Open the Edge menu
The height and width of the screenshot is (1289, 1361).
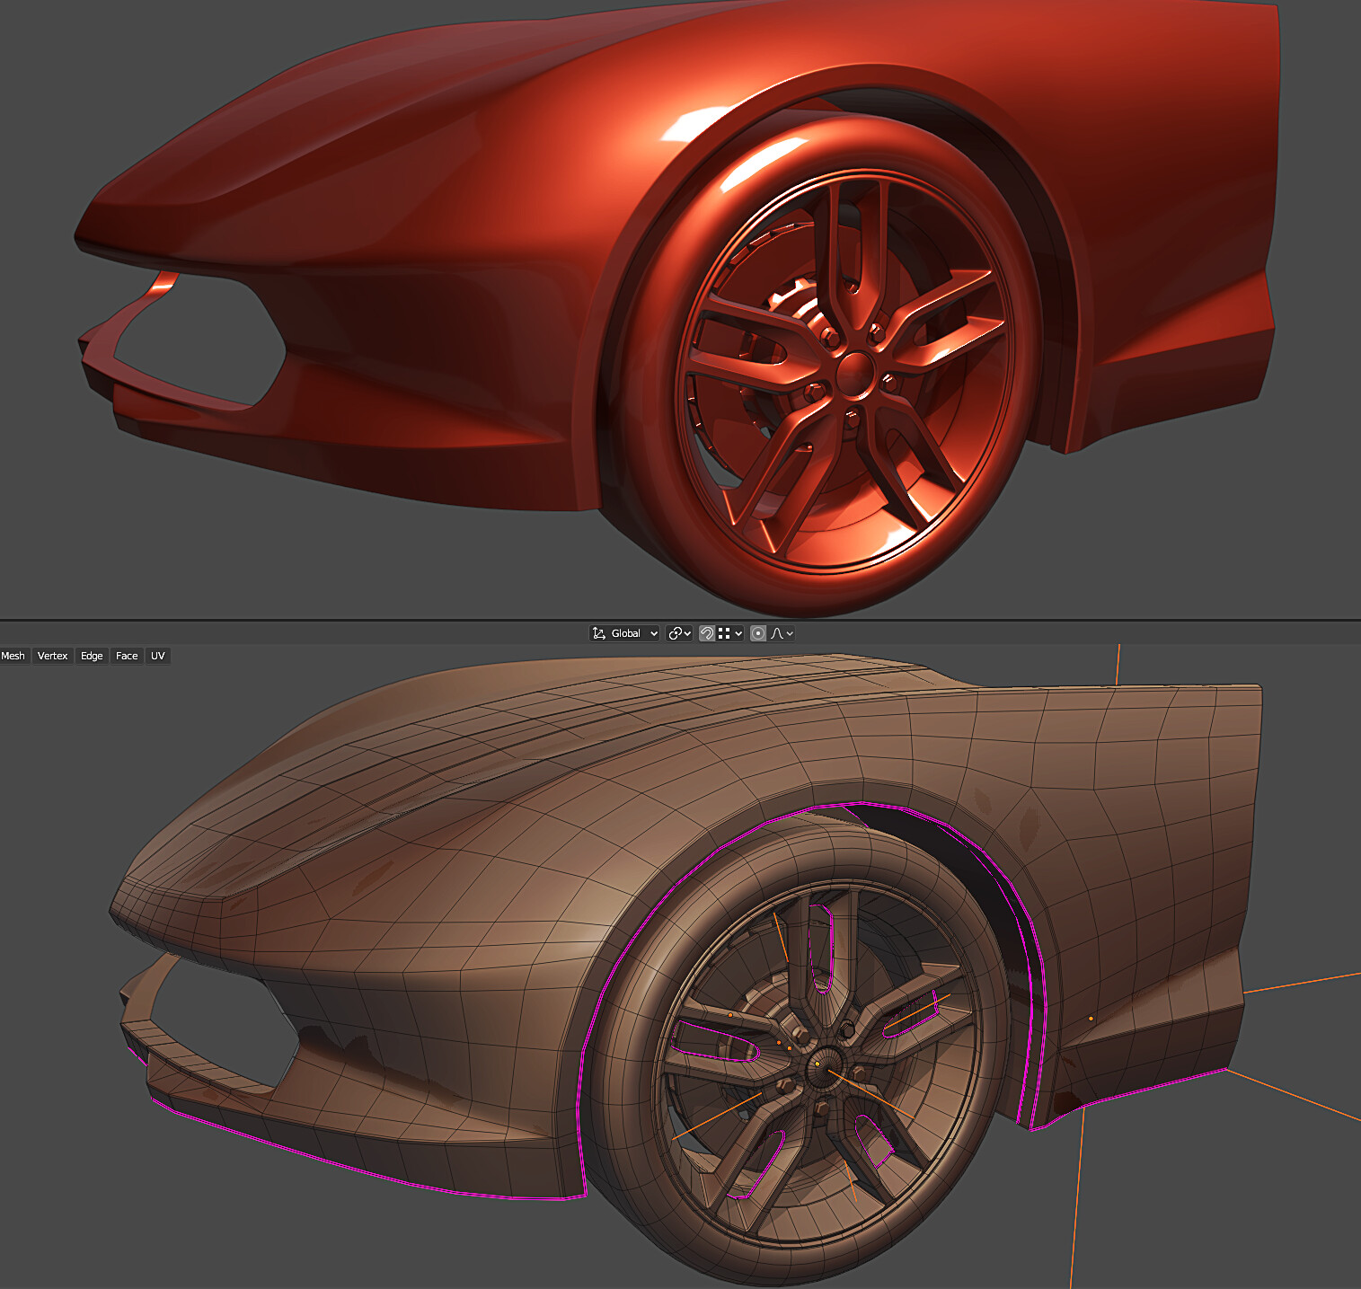click(92, 656)
